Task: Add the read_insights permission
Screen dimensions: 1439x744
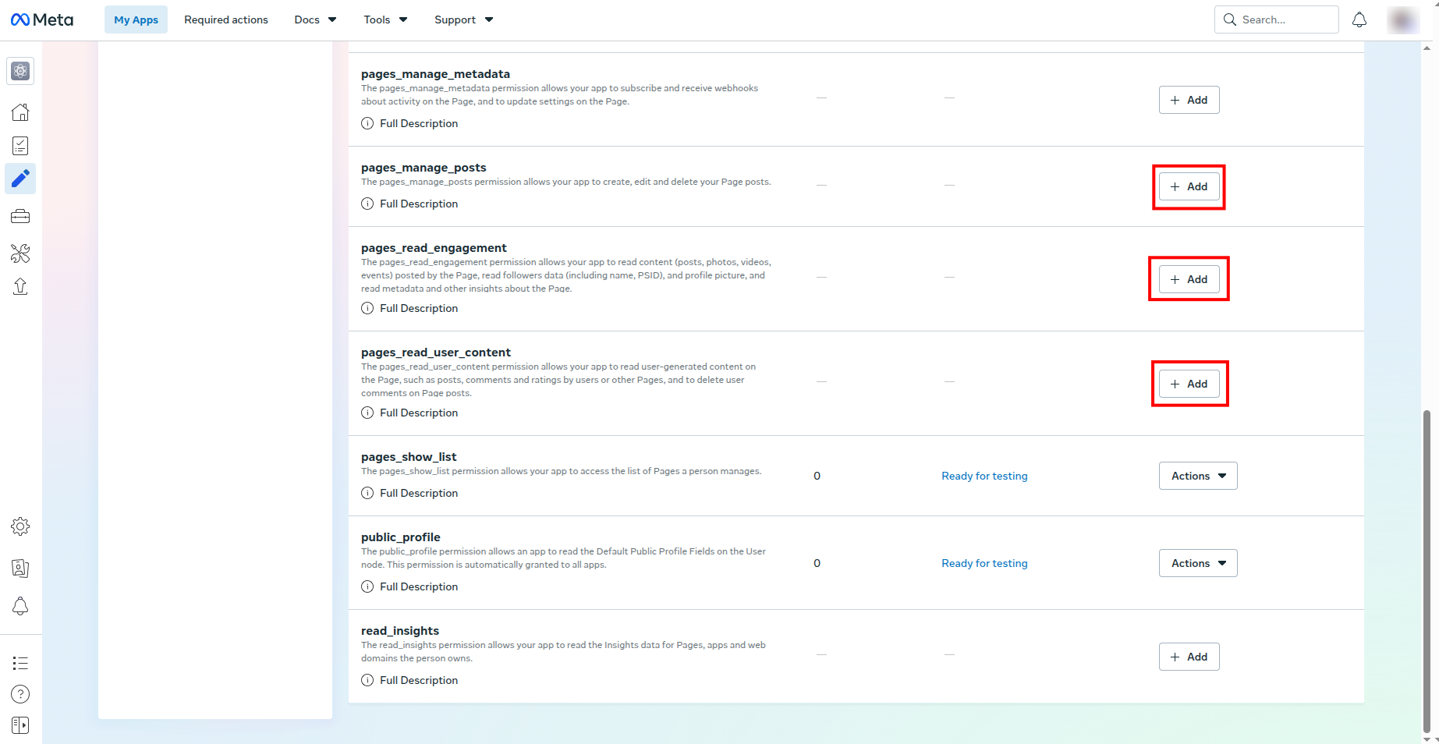Action: pyautogui.click(x=1189, y=657)
